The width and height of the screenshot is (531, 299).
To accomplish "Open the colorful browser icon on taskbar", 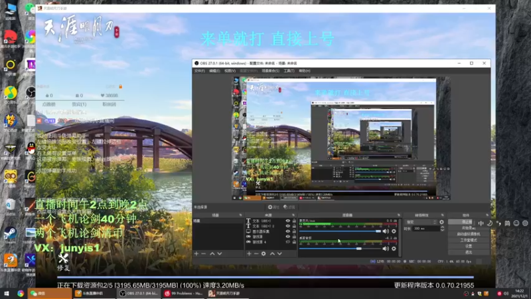I will pyautogui.click(x=21, y=293).
